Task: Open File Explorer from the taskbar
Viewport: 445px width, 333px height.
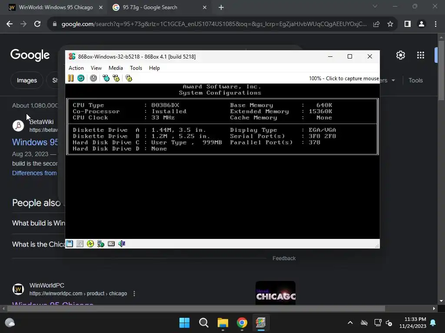Action: (223, 323)
